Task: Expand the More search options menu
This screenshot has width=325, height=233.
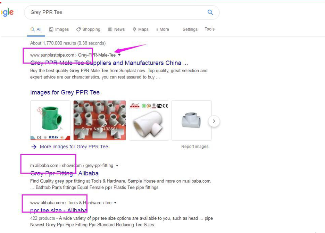Action: [162, 30]
